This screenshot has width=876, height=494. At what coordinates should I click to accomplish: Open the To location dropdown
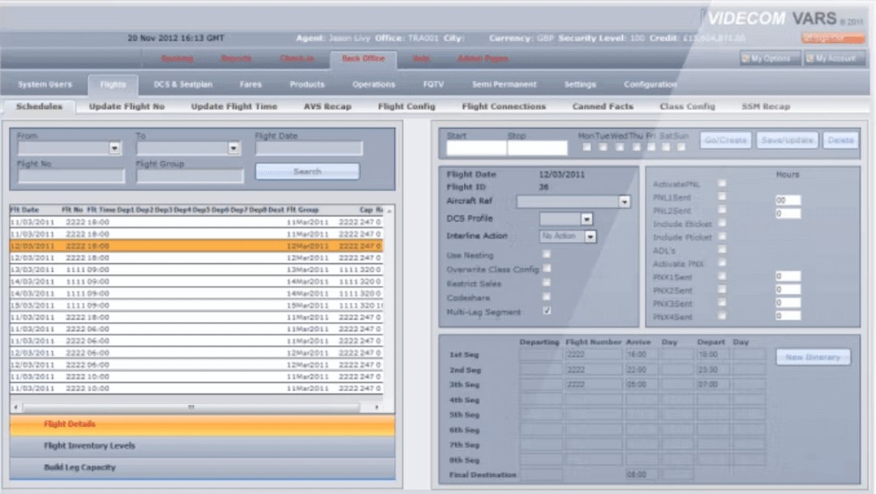tap(234, 147)
